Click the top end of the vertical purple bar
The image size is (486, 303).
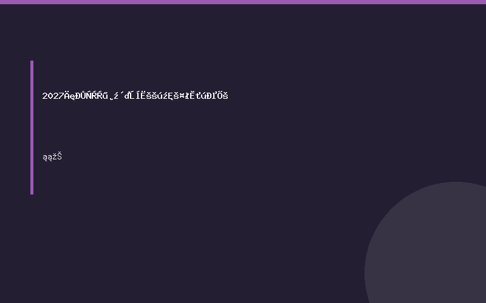pos(32,62)
